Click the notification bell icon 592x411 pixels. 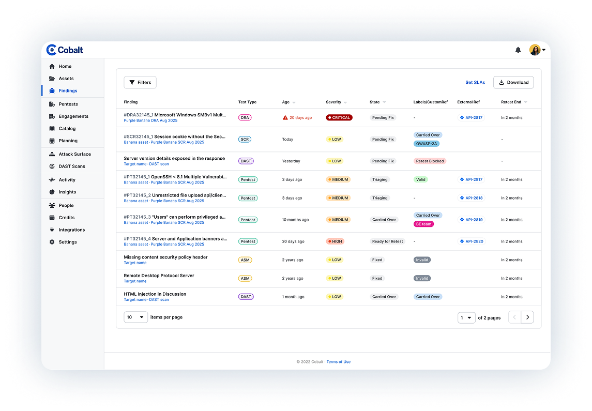pos(518,50)
